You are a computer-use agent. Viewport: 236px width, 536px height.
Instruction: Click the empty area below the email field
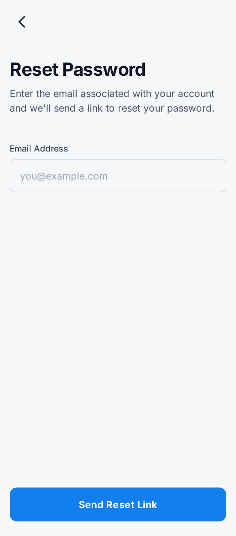[x=118, y=335]
